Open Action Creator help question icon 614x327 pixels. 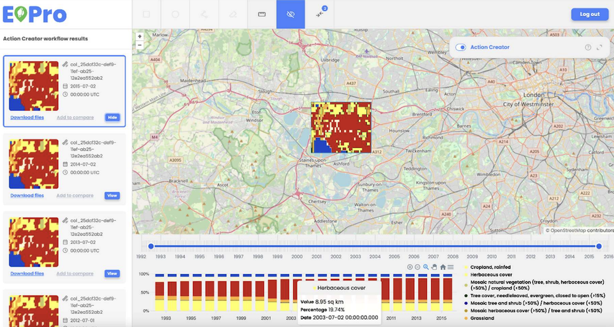point(588,47)
